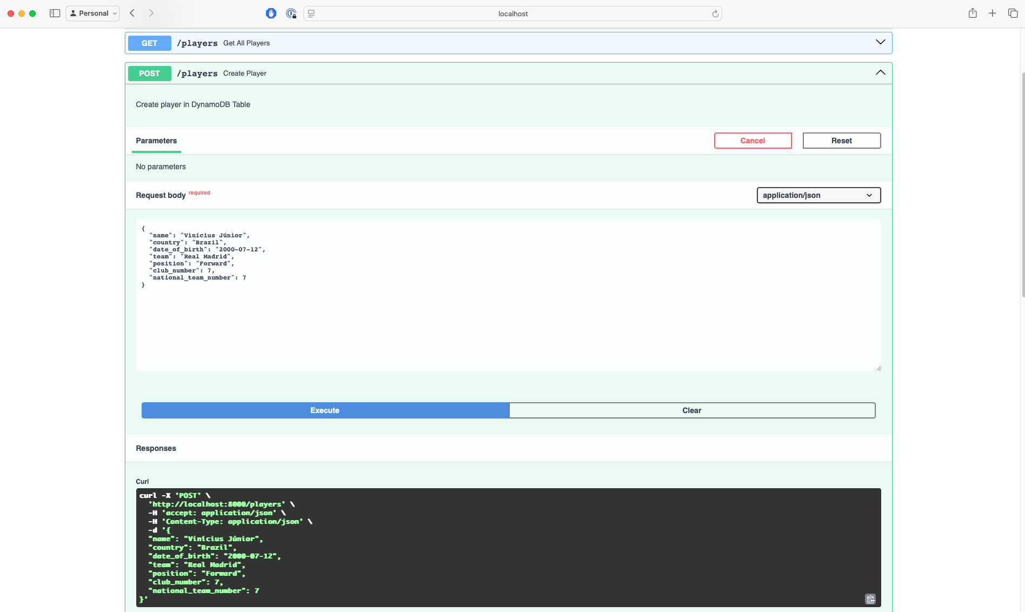Open the application/json content type dropdown

click(x=818, y=195)
